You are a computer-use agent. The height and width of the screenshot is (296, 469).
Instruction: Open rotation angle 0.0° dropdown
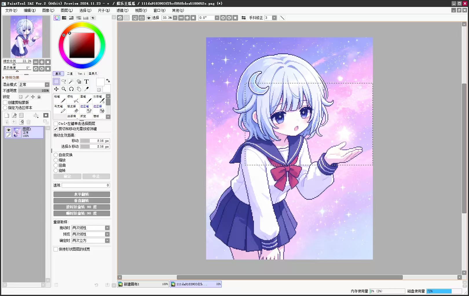pyautogui.click(x=217, y=18)
